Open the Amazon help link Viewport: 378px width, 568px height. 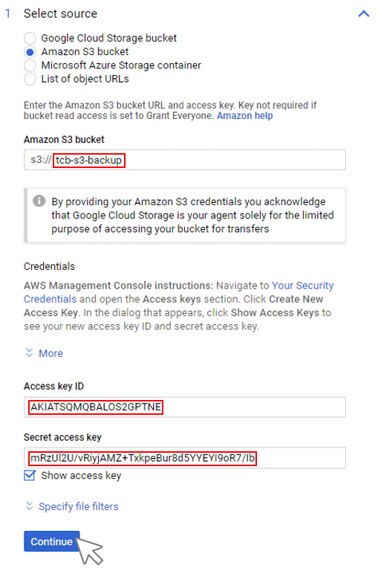click(x=244, y=116)
